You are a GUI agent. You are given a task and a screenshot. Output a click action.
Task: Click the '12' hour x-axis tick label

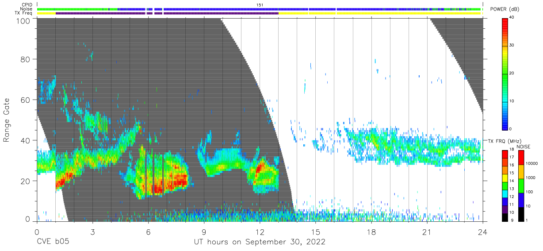coord(260,232)
